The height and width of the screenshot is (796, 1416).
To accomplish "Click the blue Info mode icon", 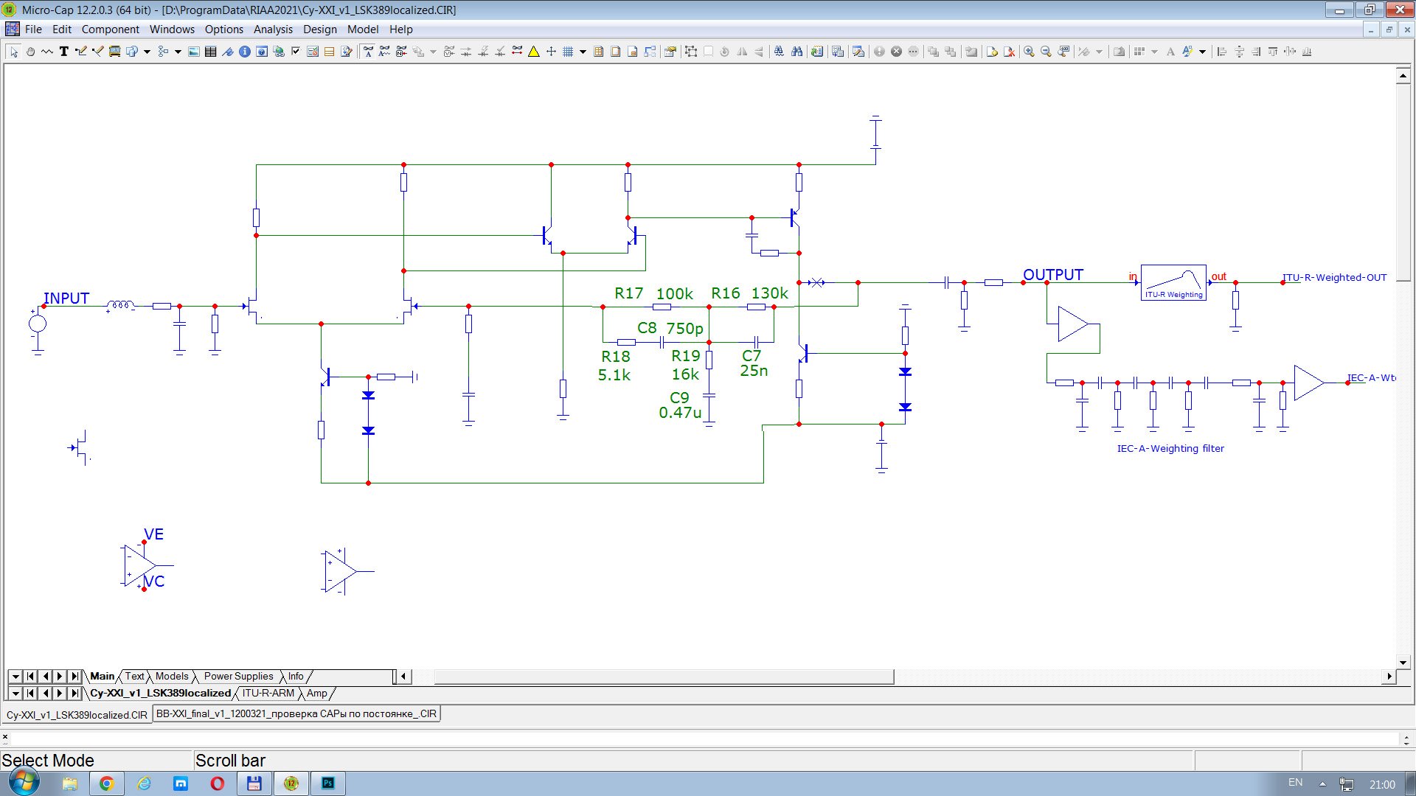I will (x=245, y=52).
